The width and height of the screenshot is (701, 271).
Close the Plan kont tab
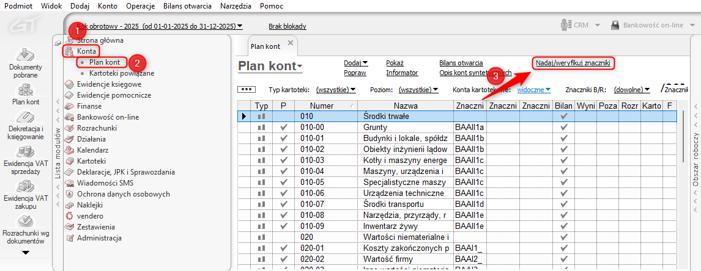[291, 42]
